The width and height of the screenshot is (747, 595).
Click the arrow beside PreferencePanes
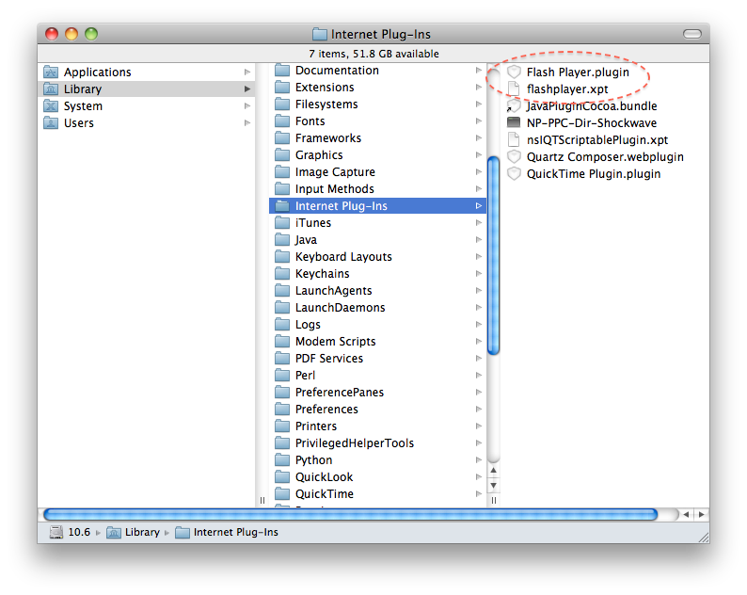479,393
